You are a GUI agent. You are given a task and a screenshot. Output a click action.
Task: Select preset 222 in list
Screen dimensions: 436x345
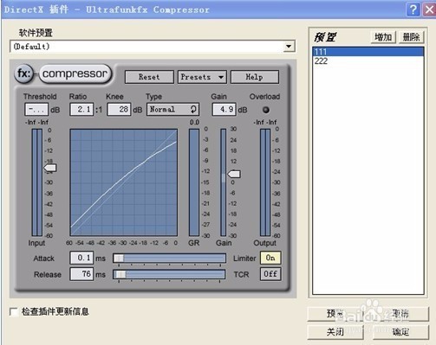point(368,61)
